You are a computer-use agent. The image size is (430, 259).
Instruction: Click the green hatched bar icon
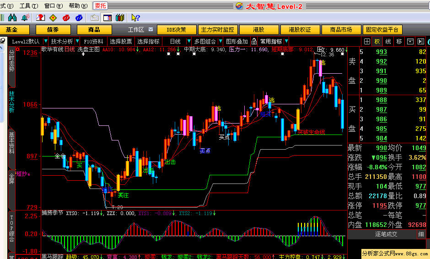coord(2,18)
